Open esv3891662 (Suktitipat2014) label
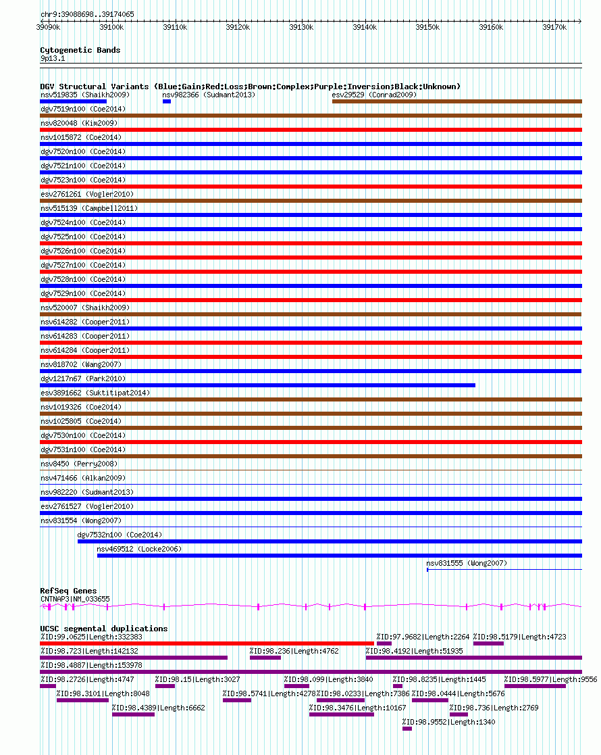The height and width of the screenshot is (755, 601). coord(95,393)
